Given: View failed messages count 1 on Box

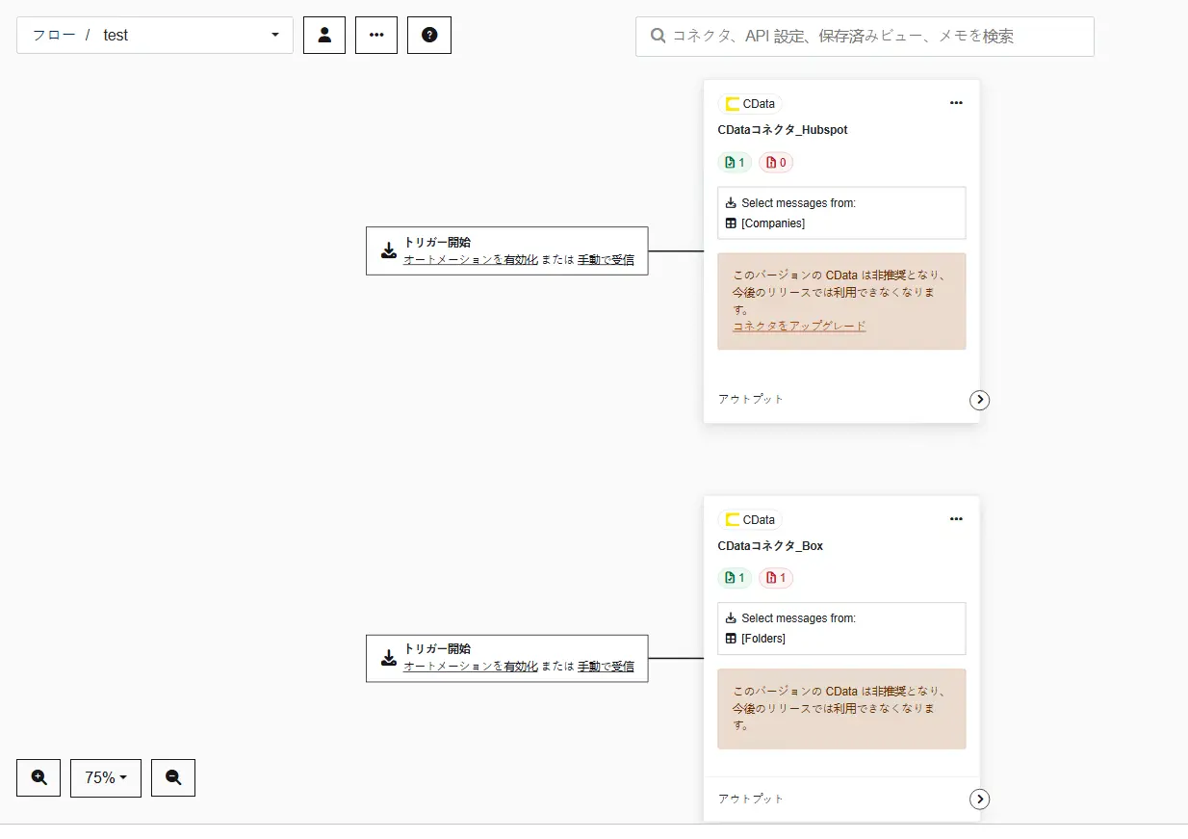Looking at the screenshot, I should click(776, 579).
